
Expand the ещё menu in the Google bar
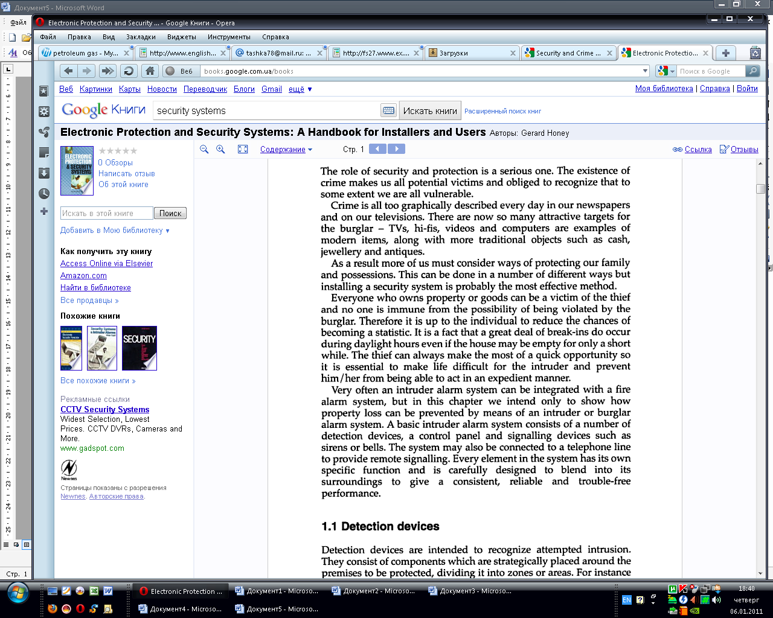300,89
